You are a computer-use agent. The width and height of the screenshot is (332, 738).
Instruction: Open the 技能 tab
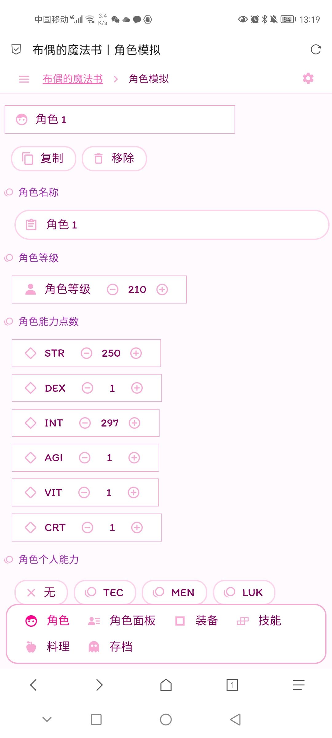pos(259,621)
